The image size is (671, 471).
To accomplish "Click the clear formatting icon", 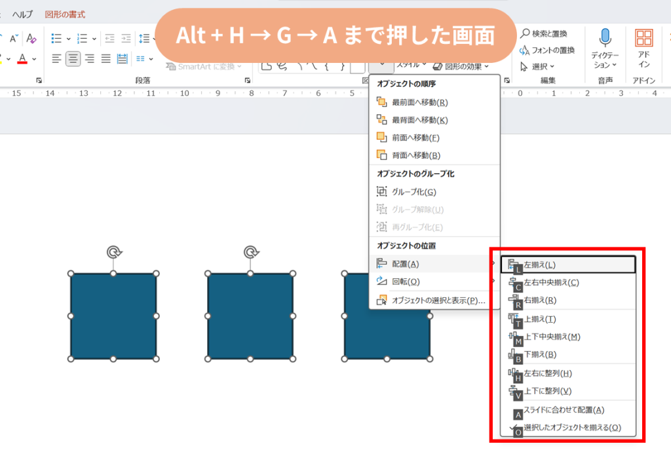I will click(31, 39).
